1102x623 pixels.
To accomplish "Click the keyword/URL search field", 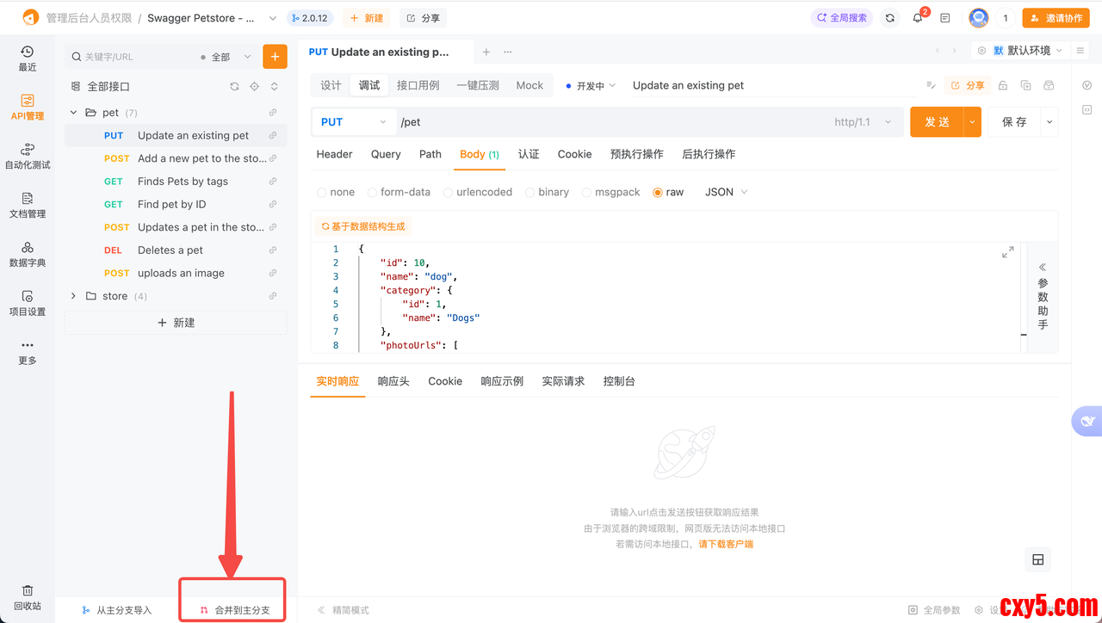I will point(138,57).
